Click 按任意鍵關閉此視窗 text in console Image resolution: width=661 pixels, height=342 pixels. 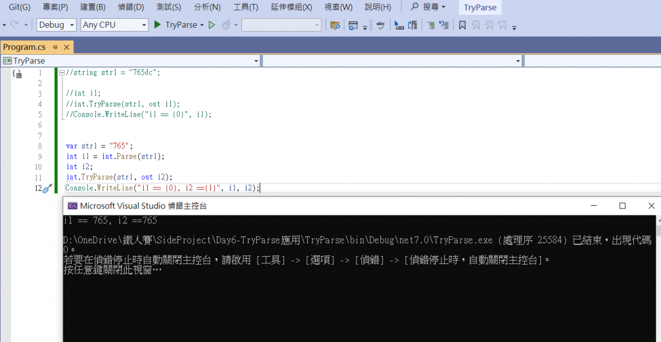[112, 270]
